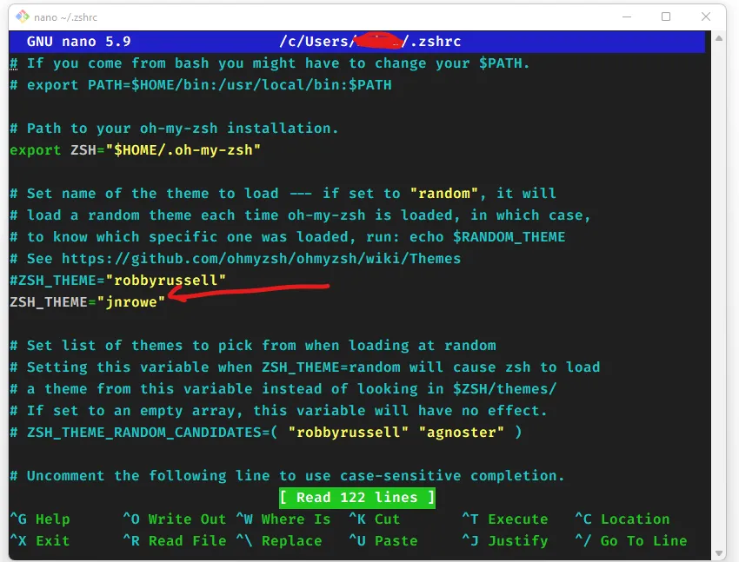
Task: Click the ^\ Replace shortcut
Action: [279, 541]
